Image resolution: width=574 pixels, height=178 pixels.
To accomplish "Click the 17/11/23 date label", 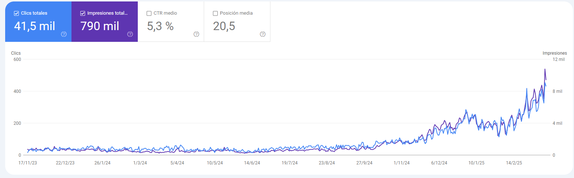I will (28, 163).
